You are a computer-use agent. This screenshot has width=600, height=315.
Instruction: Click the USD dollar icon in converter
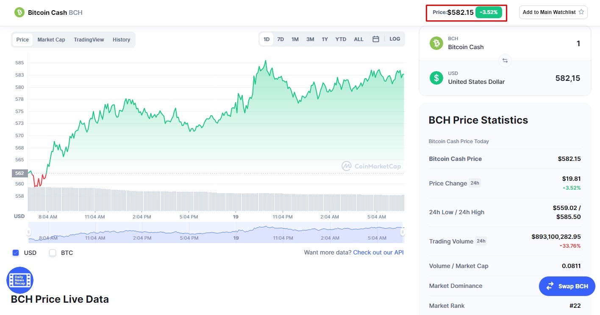pos(436,78)
